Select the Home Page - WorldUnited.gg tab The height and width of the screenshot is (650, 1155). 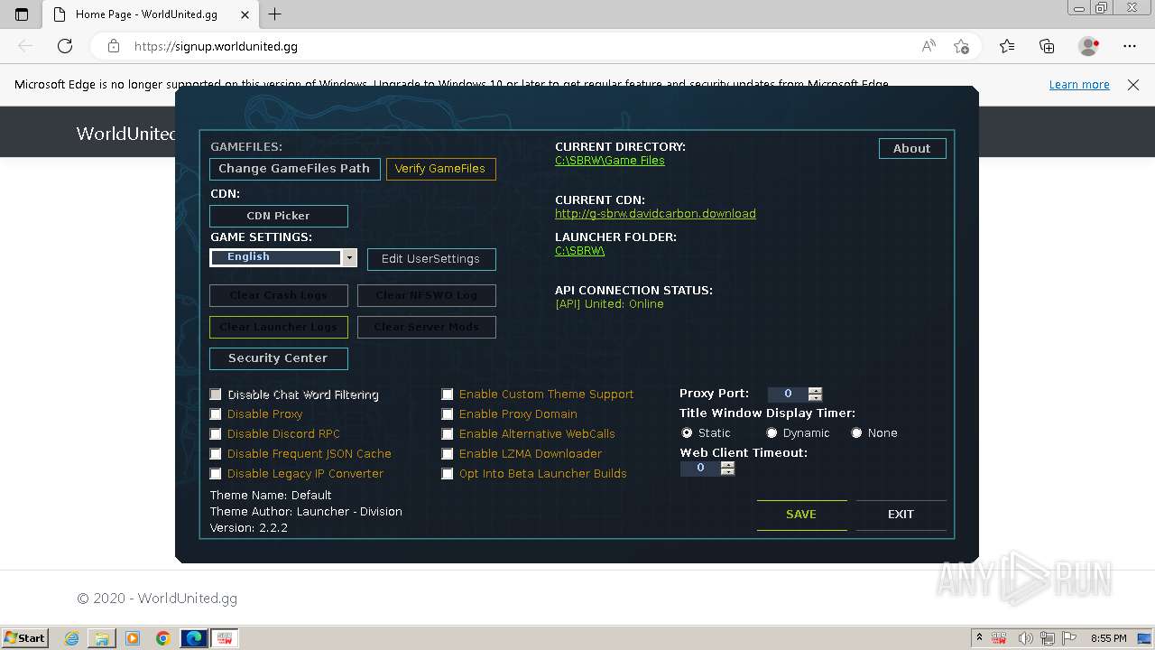(149, 14)
